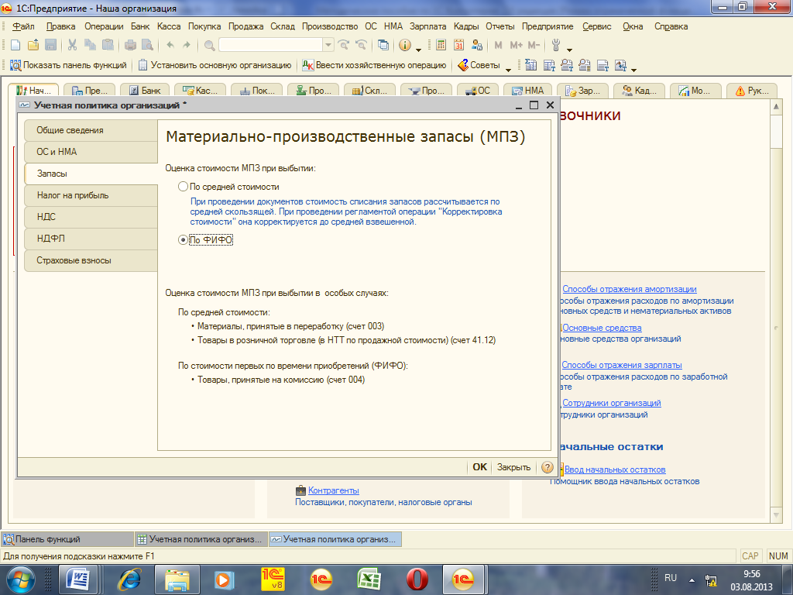The width and height of the screenshot is (793, 595).
Task: Switch to ОС и НМА section
Action: [91, 152]
